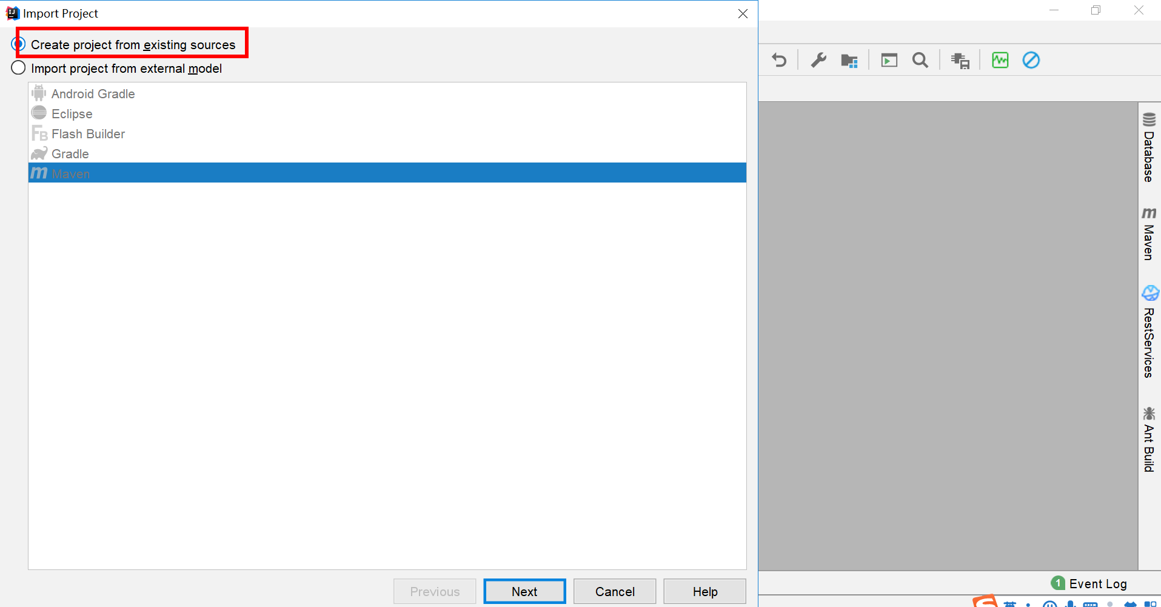Select Gradle in the model list
The width and height of the screenshot is (1161, 607).
click(x=387, y=153)
